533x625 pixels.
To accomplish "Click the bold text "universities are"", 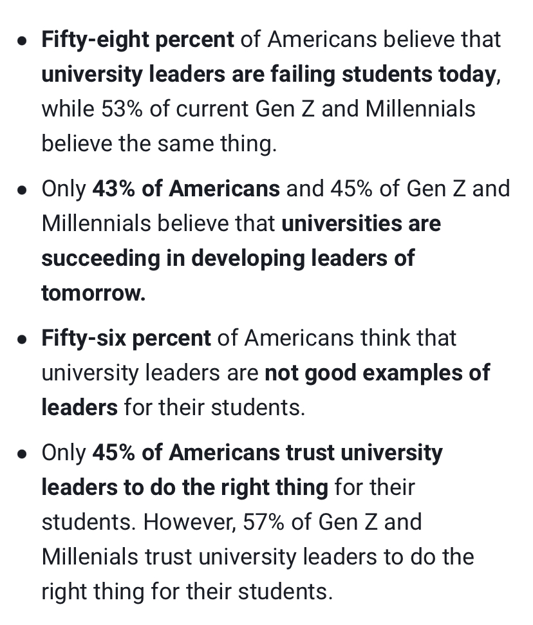I will click(x=361, y=223).
